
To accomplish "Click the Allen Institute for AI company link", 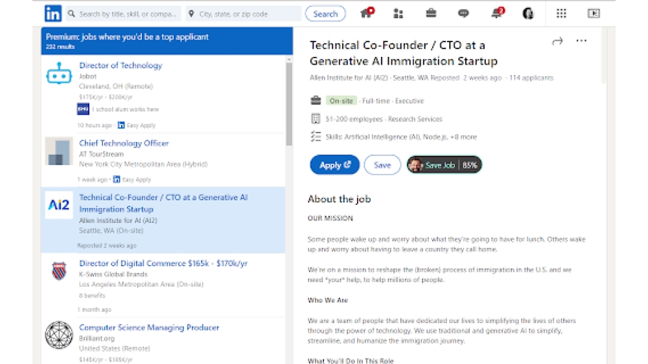I will click(349, 78).
